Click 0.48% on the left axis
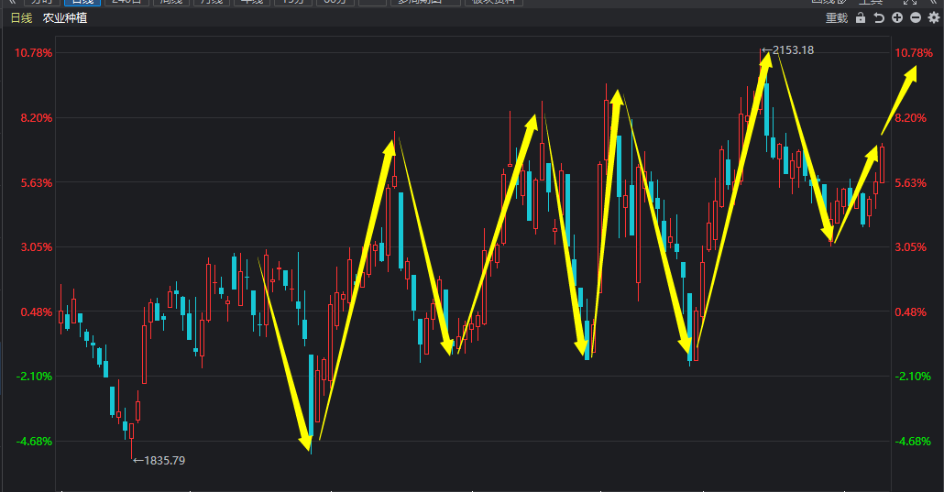 click(x=36, y=312)
